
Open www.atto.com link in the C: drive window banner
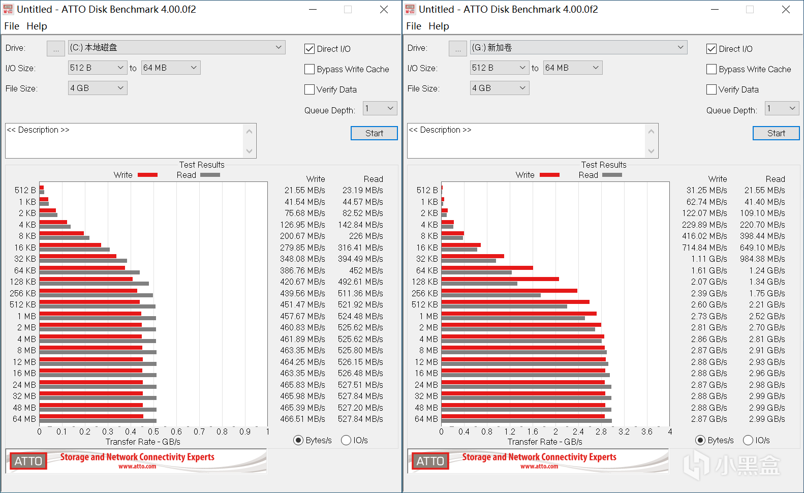(137, 467)
